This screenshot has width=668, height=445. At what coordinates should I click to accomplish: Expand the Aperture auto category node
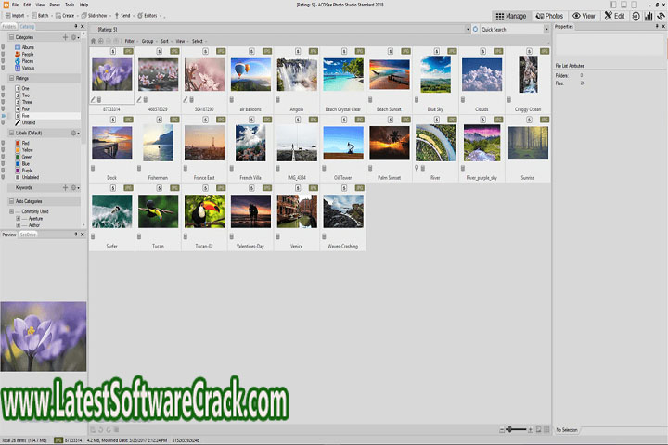(18, 218)
